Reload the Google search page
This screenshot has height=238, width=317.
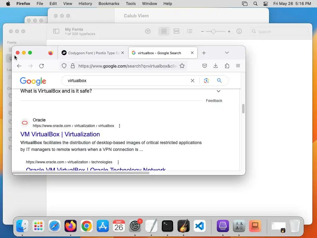[41, 66]
